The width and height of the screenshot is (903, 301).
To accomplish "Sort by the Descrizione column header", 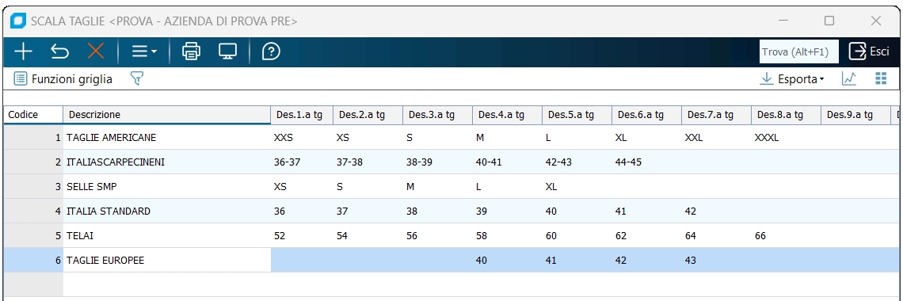I will tap(166, 115).
